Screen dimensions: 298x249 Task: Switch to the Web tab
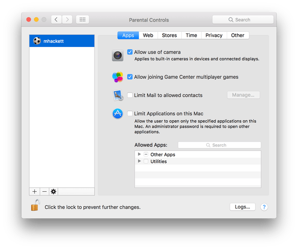pos(148,35)
